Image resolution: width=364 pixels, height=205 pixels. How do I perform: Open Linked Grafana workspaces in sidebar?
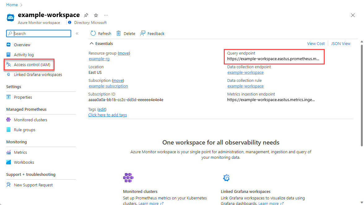click(38, 75)
